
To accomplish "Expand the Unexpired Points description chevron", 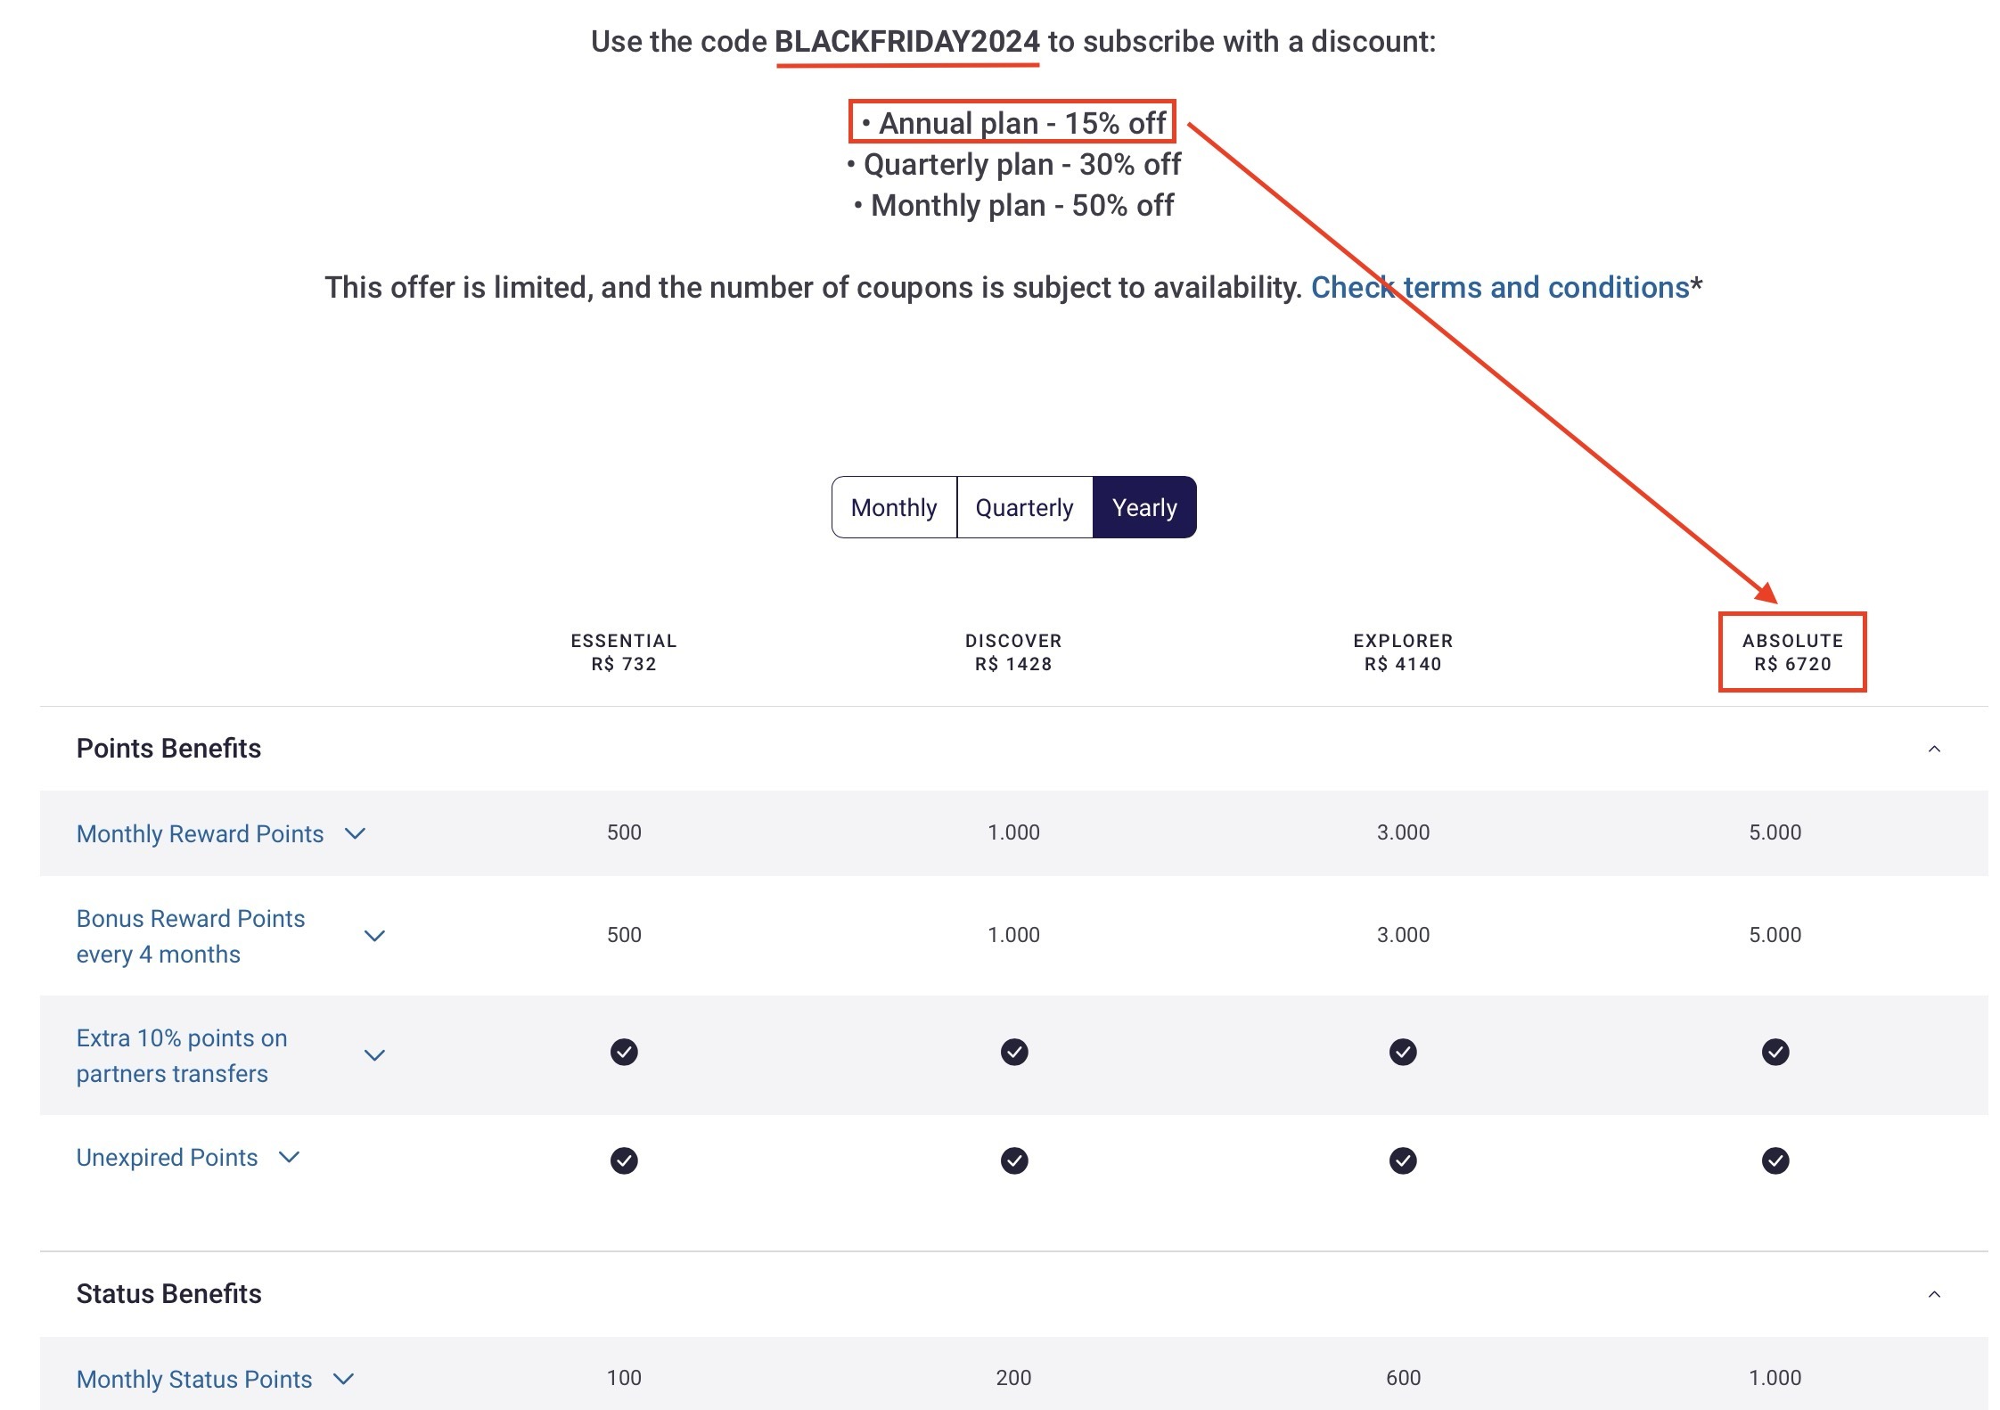I will coord(289,1157).
